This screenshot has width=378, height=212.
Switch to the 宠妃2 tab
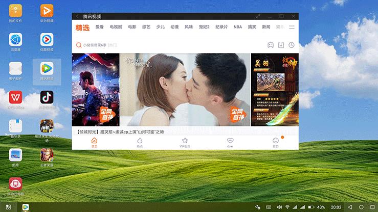[204, 27]
